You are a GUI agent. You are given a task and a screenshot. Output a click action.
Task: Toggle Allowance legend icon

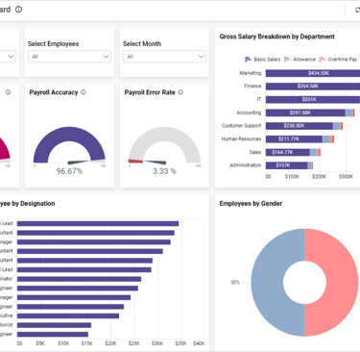coord(287,60)
